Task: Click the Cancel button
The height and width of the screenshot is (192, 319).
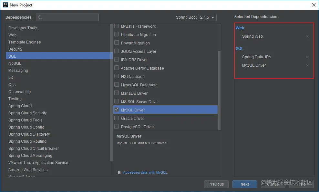Action: point(273,184)
